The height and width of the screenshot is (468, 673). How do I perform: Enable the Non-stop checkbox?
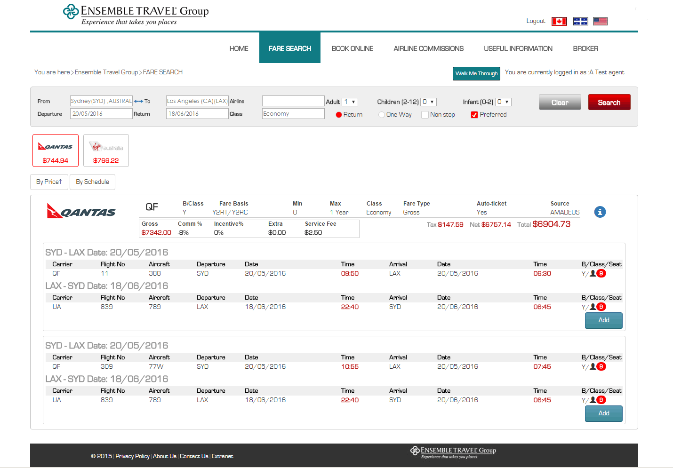click(425, 115)
